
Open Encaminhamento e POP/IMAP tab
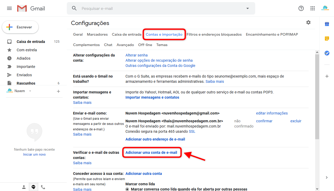click(x=272, y=34)
